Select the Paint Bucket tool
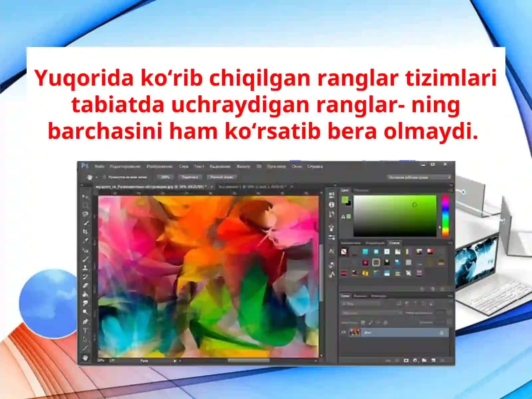Image resolution: width=532 pixels, height=399 pixels. point(85,294)
